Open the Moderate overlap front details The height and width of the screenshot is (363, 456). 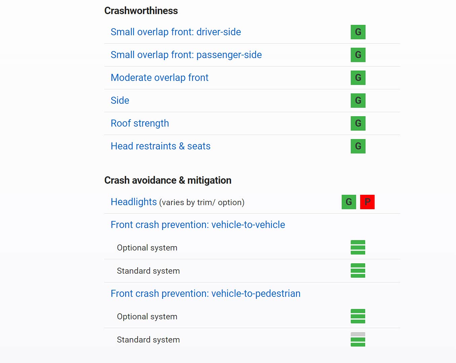pos(159,78)
